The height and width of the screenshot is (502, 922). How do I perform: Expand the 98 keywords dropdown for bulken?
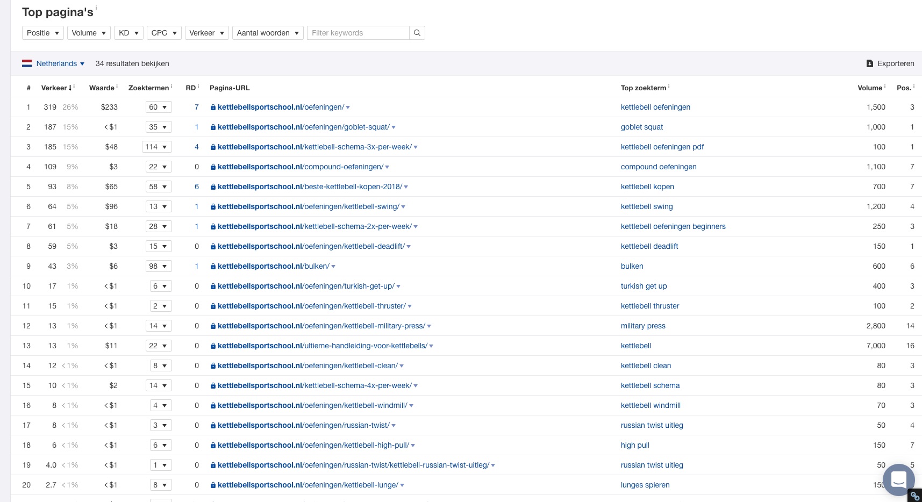(x=159, y=266)
